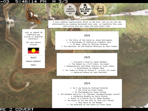Select 'Orientalism by Edward Said' entry

[90, 68]
